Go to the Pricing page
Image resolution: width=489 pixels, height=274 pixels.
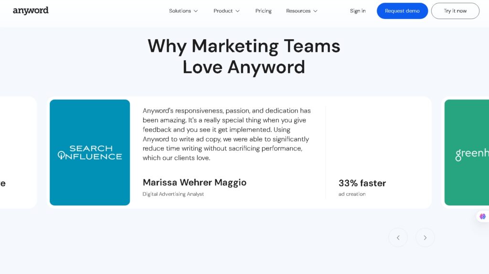pyautogui.click(x=264, y=11)
